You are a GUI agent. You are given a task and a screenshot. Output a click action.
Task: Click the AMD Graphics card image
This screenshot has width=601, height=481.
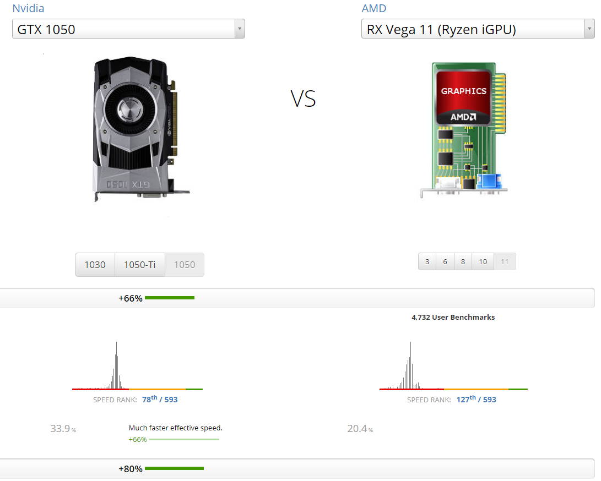[x=464, y=130]
